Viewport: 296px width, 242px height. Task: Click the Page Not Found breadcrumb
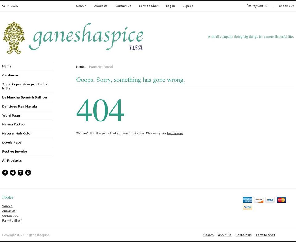101,67
